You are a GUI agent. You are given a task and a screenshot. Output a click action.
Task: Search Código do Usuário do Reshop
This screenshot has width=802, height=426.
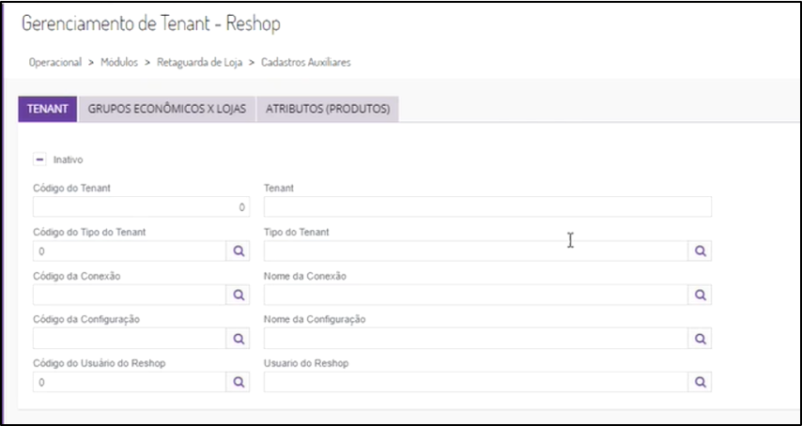point(239,382)
